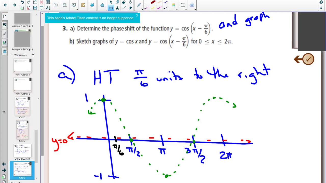Image resolution: width=326 pixels, height=183 pixels.
Task: Collapse the Workspaces group
Action: 11,55
